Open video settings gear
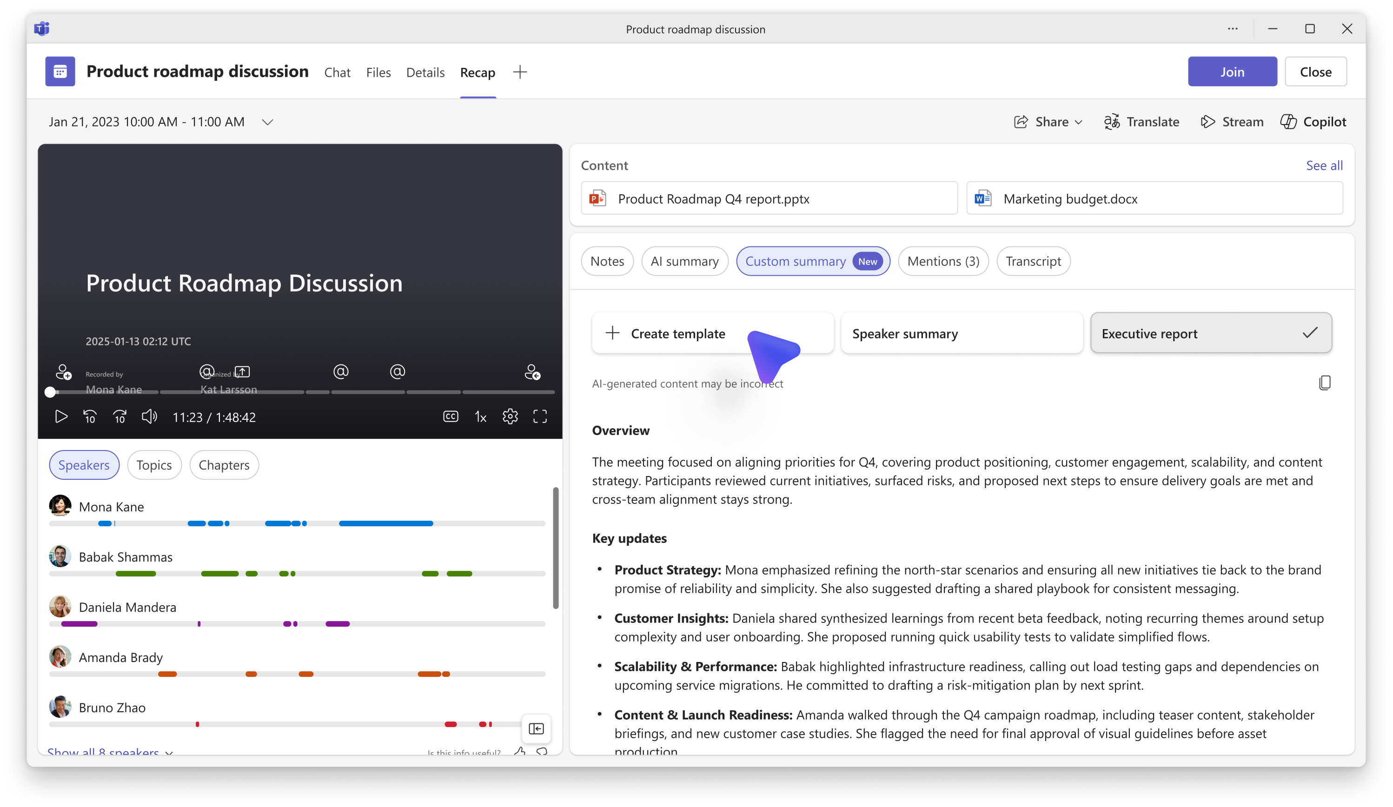The image size is (1393, 807). tap(510, 417)
